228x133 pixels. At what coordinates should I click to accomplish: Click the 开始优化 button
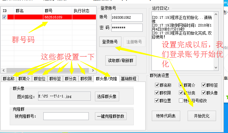coord(202,116)
